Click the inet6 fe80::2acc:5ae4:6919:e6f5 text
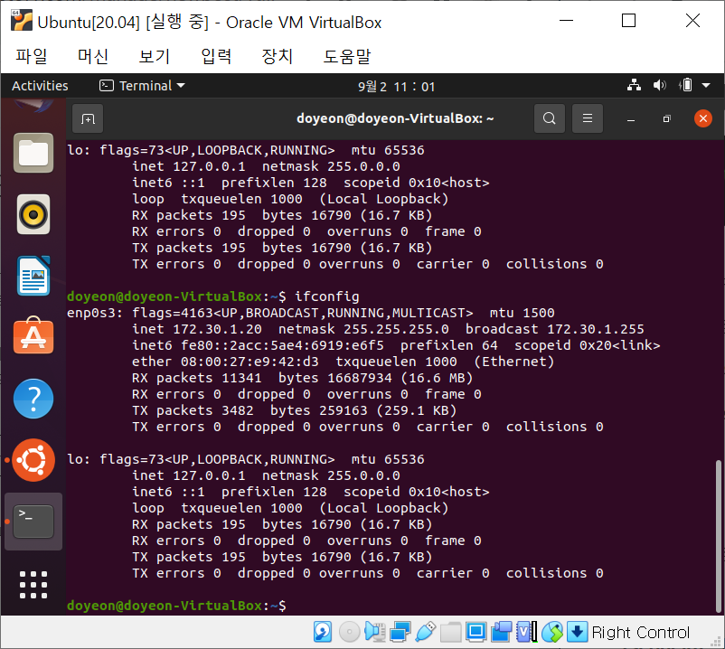The image size is (725, 649). click(x=258, y=345)
